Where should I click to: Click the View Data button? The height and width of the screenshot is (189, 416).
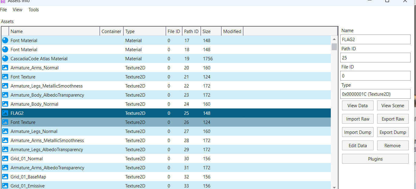tap(358, 105)
